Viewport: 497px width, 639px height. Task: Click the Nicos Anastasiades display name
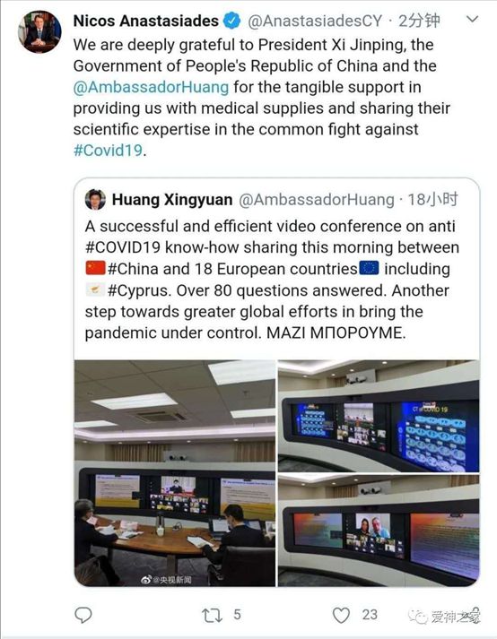146,21
